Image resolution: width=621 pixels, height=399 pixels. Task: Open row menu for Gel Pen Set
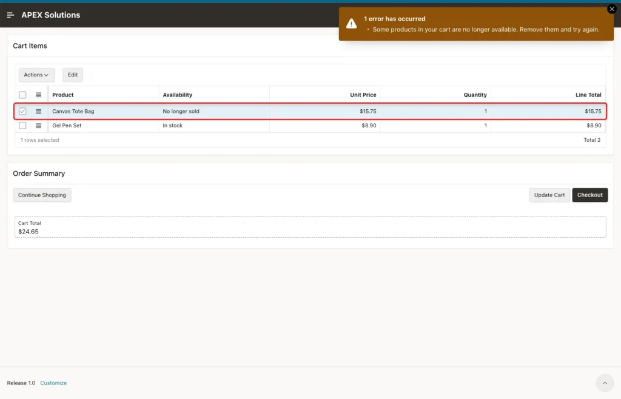click(x=38, y=126)
